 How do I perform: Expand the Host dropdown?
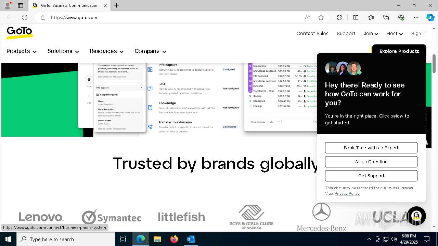point(395,33)
